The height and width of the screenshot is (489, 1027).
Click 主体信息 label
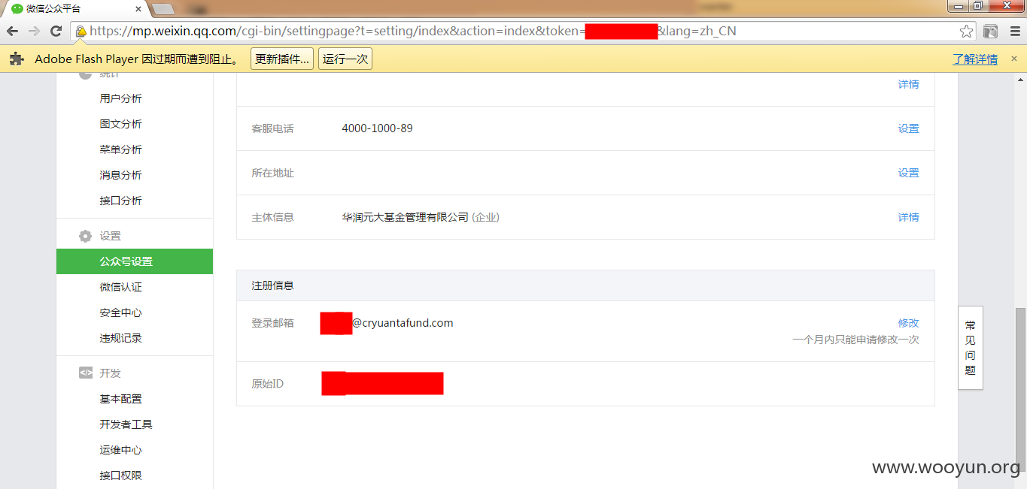click(x=272, y=217)
